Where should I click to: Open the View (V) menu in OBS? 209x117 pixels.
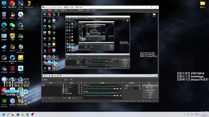[56, 10]
